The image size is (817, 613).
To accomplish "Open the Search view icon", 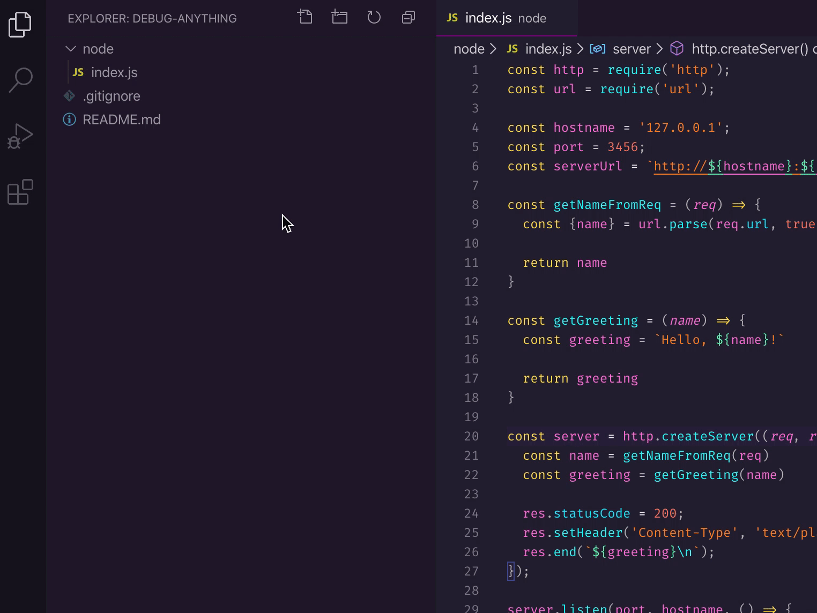I will pyautogui.click(x=20, y=80).
